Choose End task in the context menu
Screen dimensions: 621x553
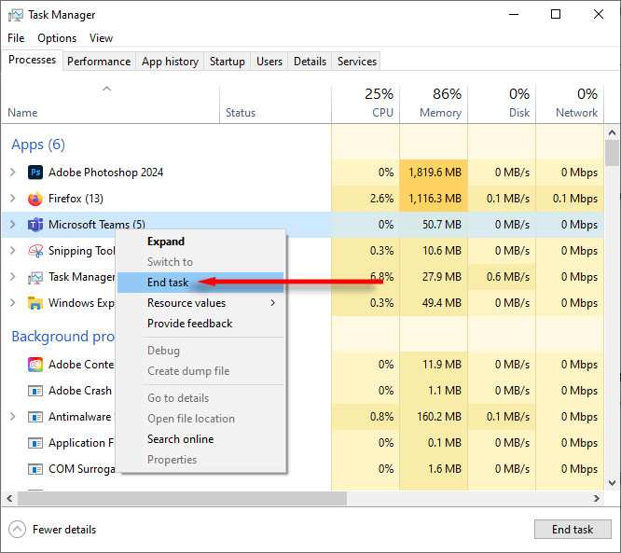point(200,283)
